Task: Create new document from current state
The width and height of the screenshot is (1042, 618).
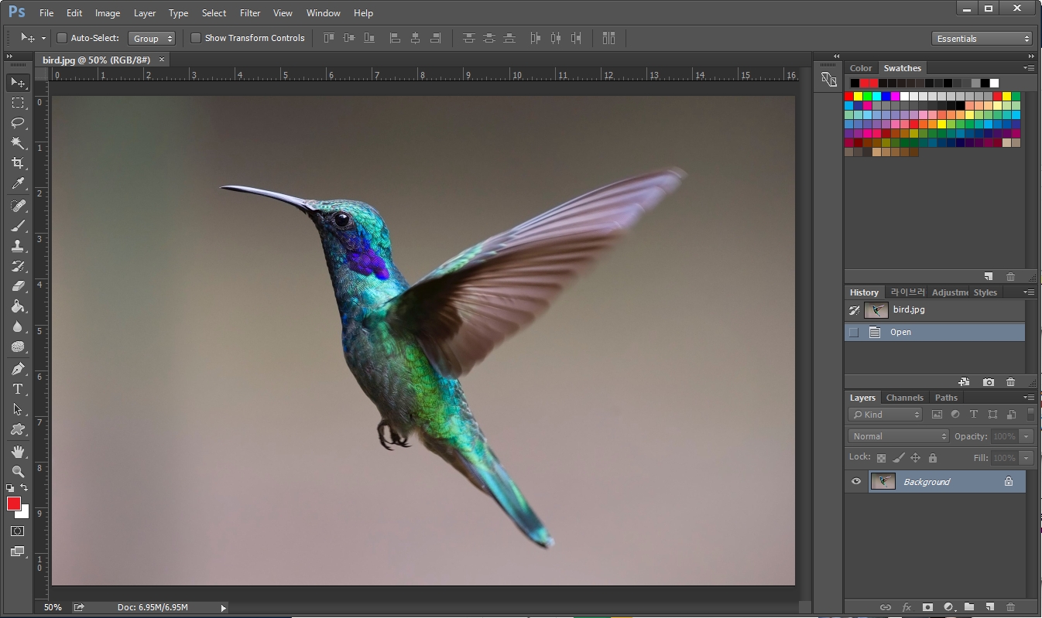Action: pos(964,382)
